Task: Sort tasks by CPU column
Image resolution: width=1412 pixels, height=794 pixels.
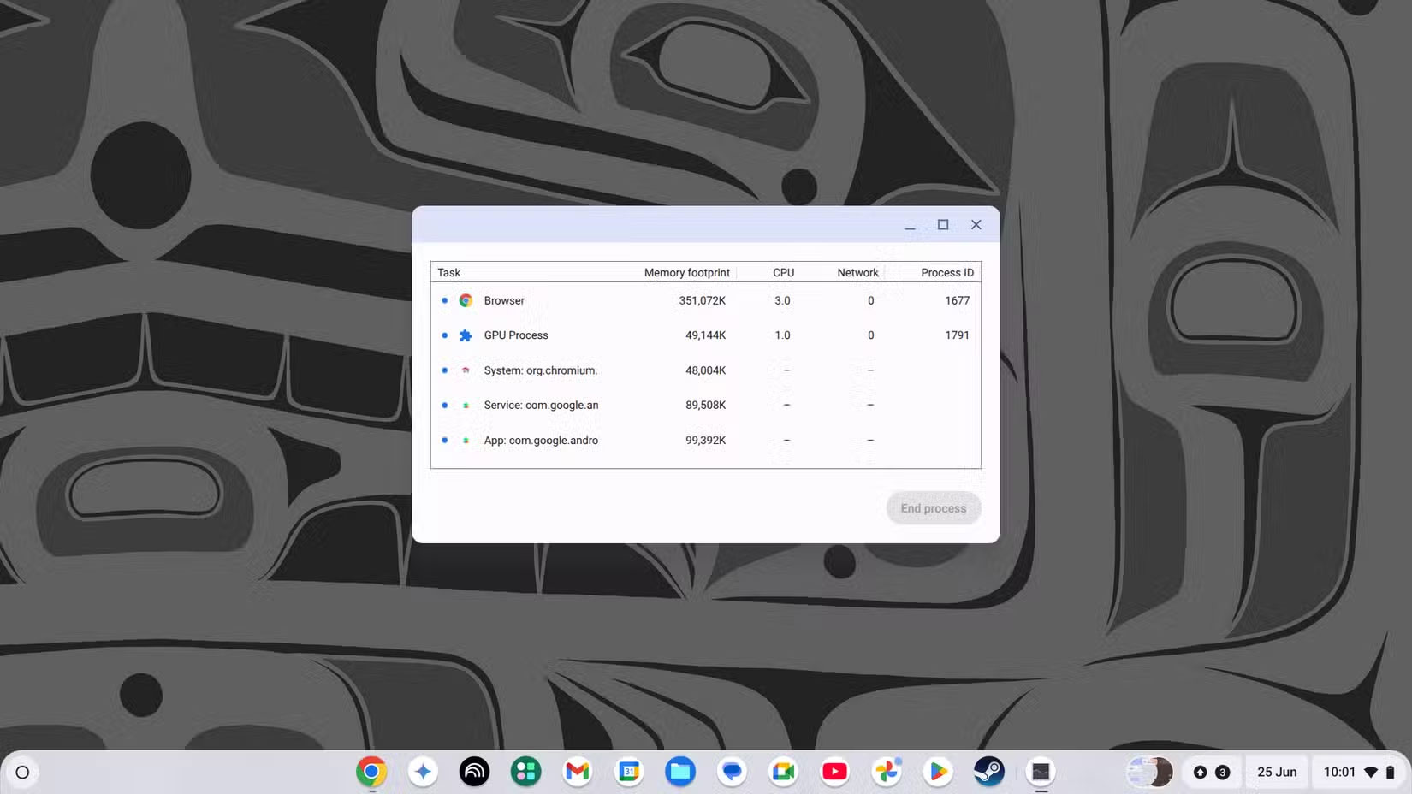Action: (x=783, y=273)
